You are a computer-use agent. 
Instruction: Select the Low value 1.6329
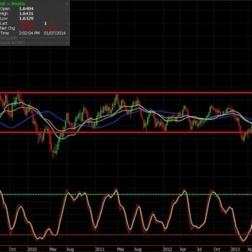click(x=26, y=18)
